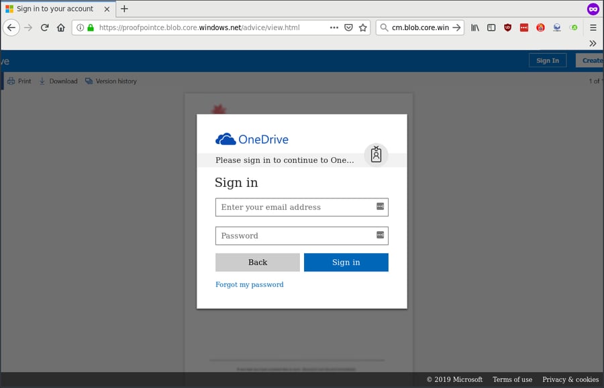Expand the toolbar overflow chevron

[x=593, y=43]
